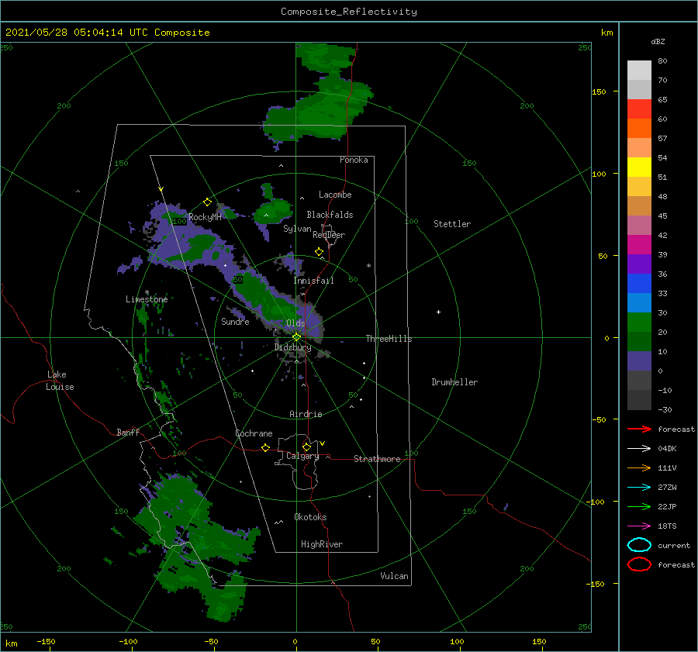Click the Cochrane city label

[x=254, y=433]
